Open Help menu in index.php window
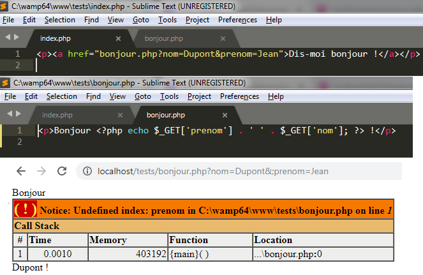The height and width of the screenshot is (275, 423). tap(274, 20)
